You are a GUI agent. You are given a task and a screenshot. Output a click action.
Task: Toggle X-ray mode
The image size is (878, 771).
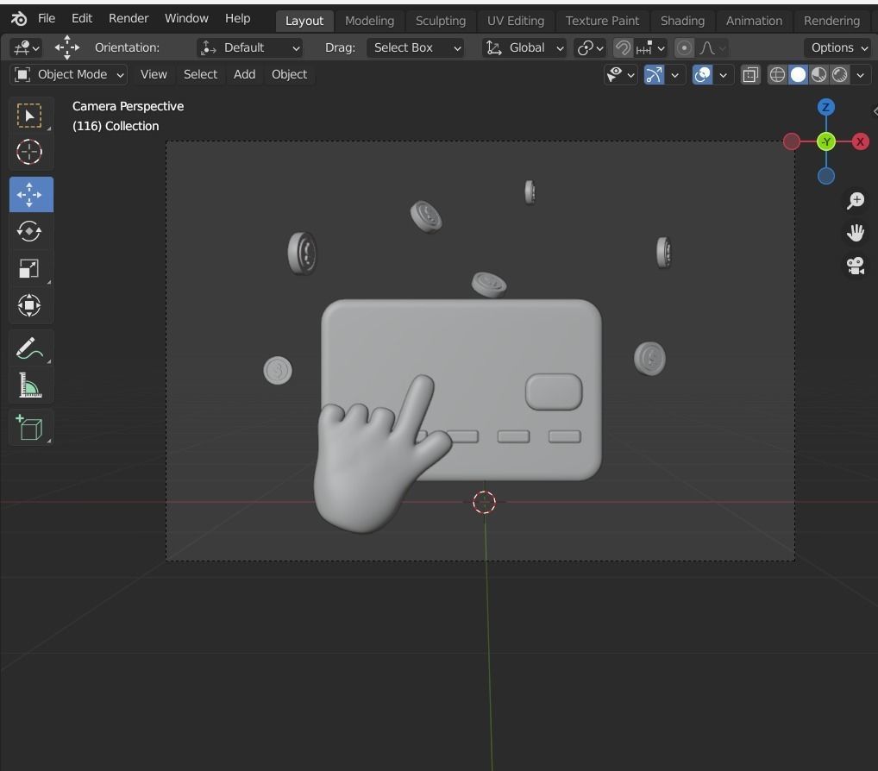[750, 74]
